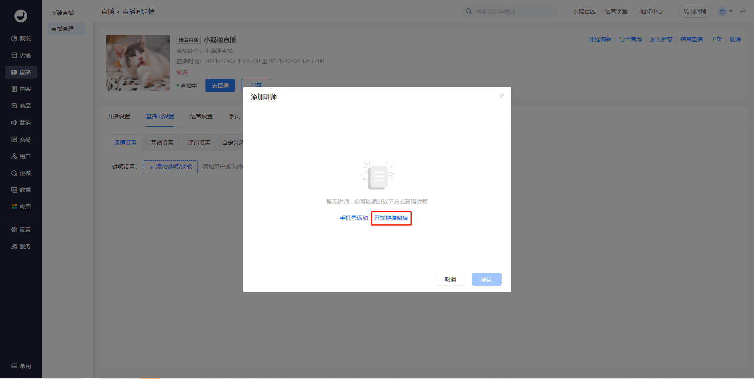Click 开播链接邀请 link
This screenshot has height=379, width=754.
(391, 218)
